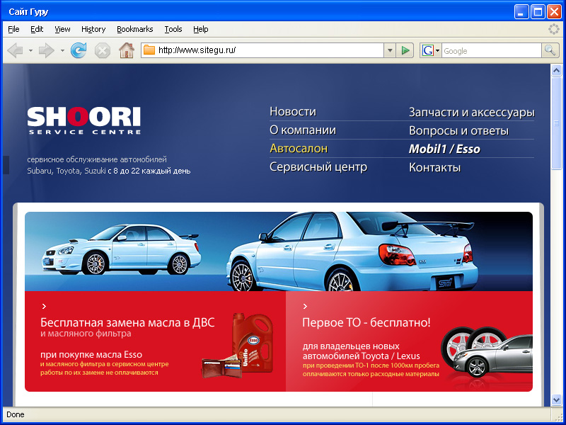Reload the page with the refresh icon
Viewport: 566px width, 425px height.
coord(79,50)
